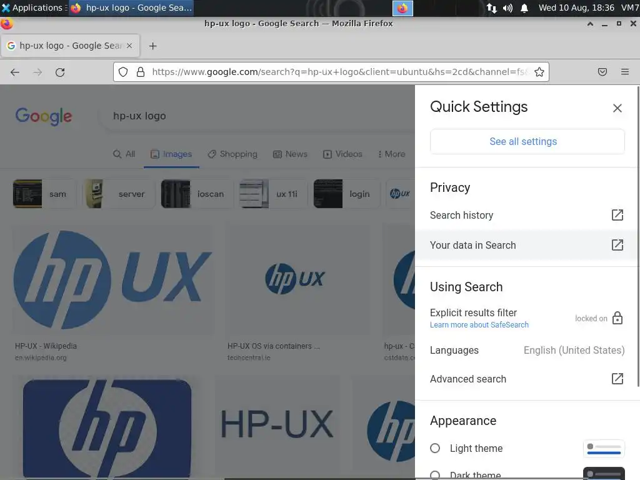The image size is (640, 480).
Task: Click the browser forward arrow
Action: point(37,72)
